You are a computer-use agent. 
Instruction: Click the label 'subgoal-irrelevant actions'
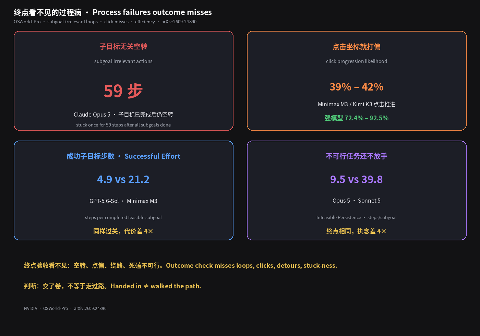[123, 61]
